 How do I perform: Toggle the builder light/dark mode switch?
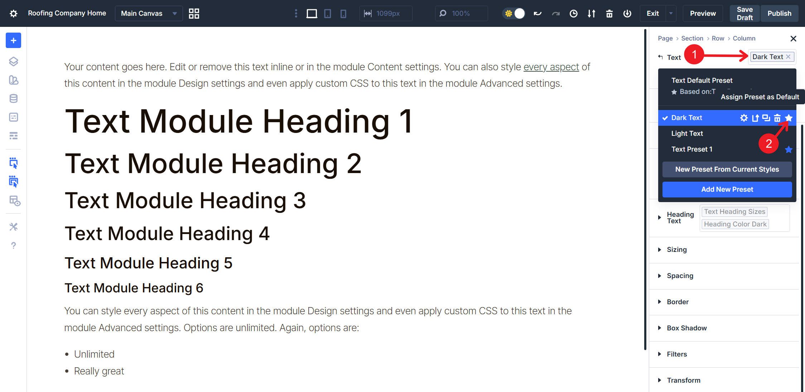(514, 13)
